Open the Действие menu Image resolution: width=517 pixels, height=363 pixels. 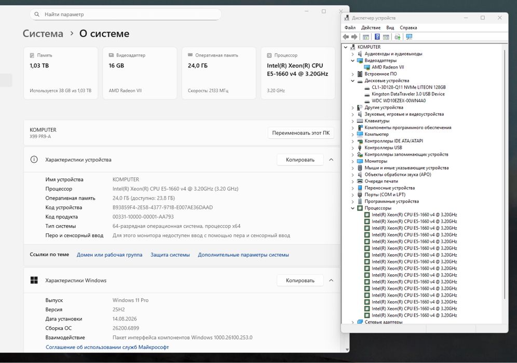(x=371, y=27)
